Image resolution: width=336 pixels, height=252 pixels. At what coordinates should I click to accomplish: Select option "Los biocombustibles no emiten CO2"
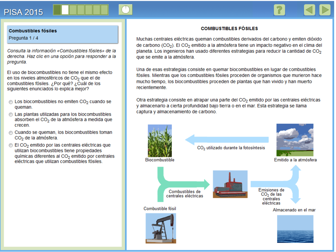pos(11,102)
